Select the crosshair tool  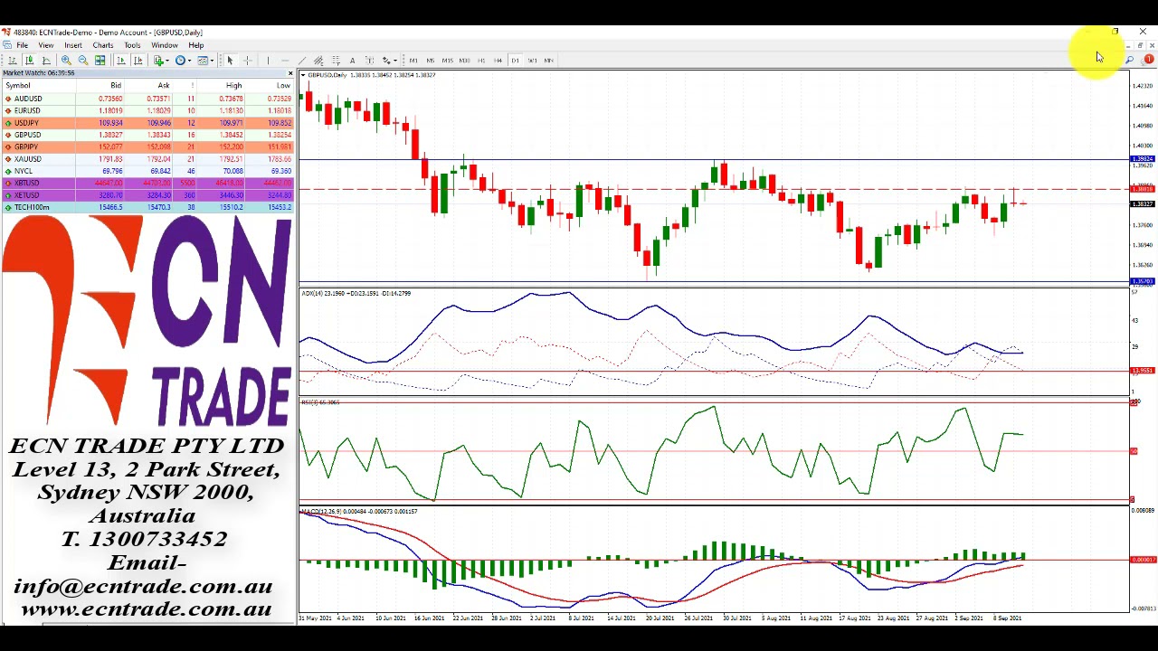247,61
